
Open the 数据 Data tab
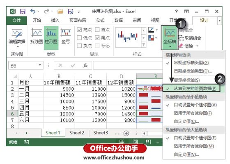coord(119,20)
